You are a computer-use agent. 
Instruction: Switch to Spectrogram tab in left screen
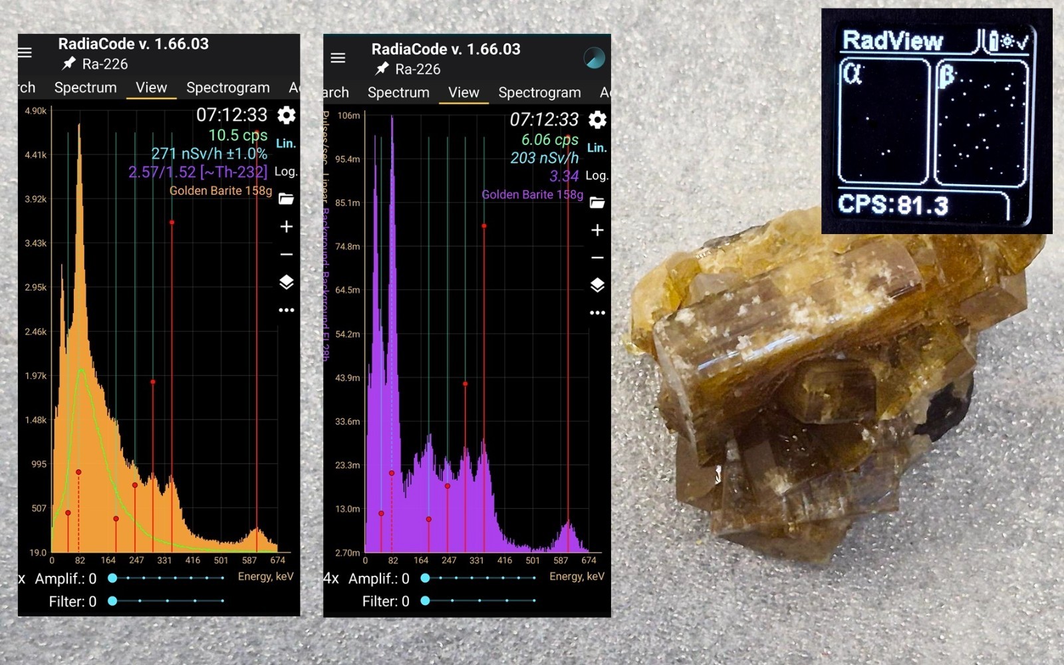[228, 87]
